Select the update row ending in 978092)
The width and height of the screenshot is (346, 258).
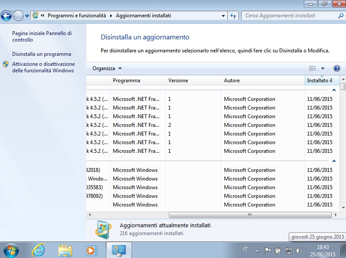click(212, 196)
